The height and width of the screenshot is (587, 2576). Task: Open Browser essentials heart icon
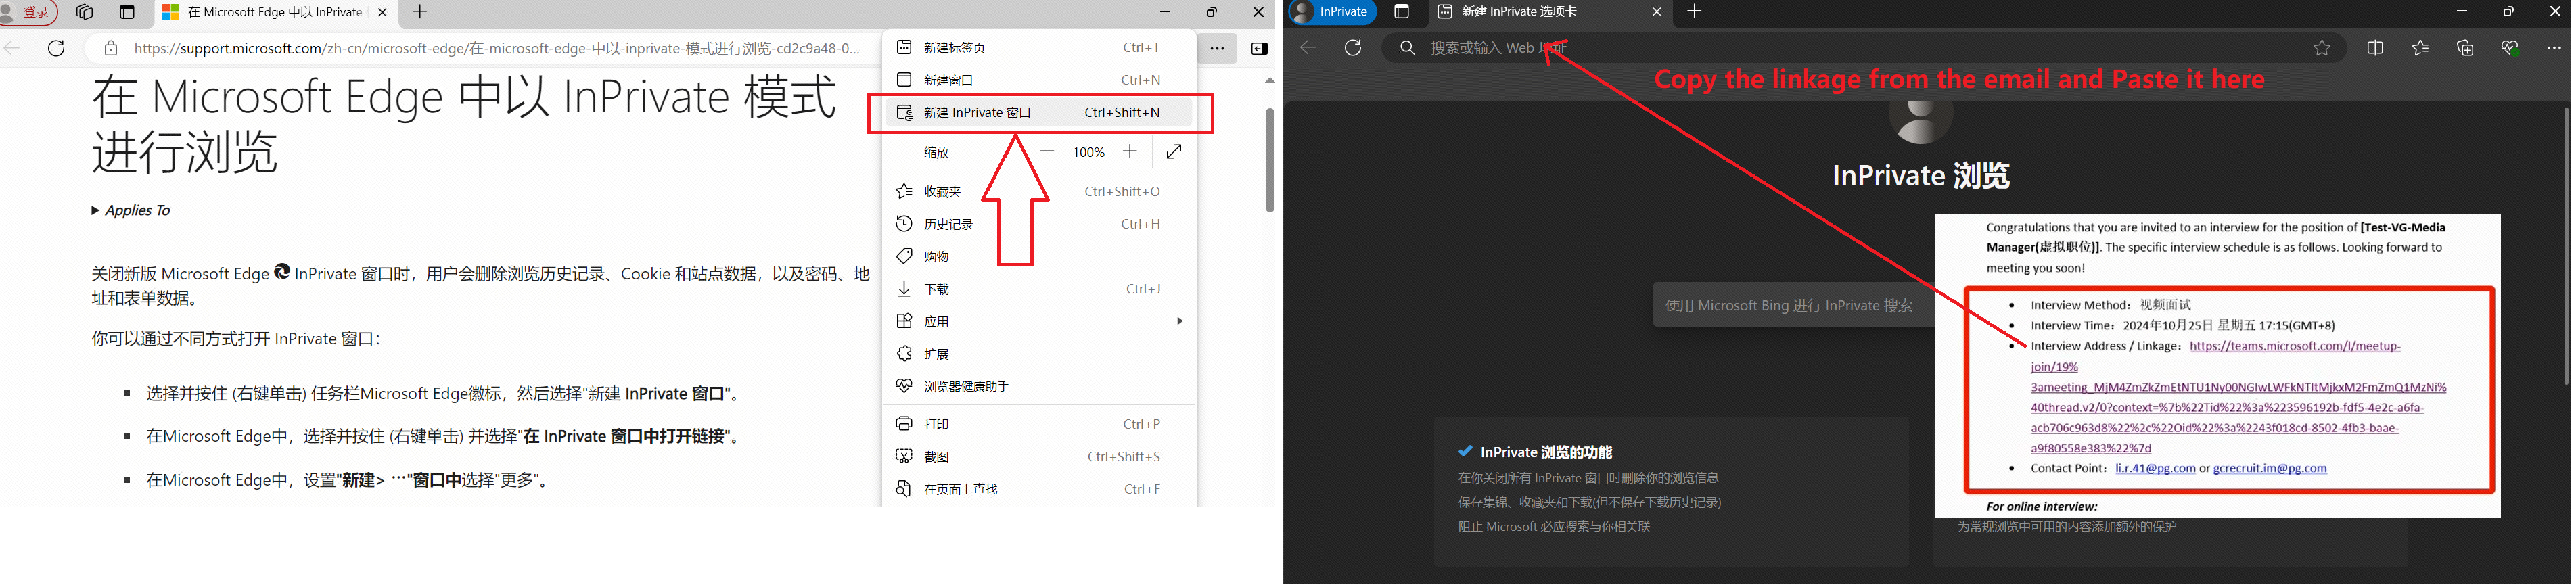pos(2510,48)
